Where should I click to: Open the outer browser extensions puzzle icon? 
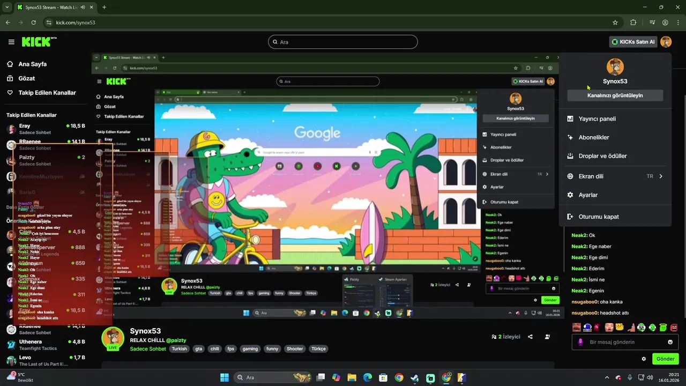633,23
